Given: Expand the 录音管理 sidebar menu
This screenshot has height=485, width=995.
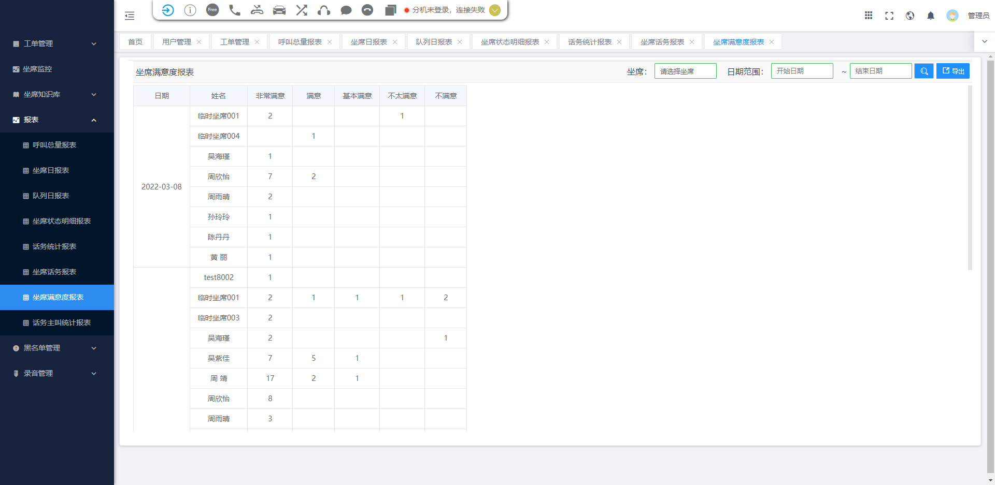Looking at the screenshot, I should click(x=57, y=373).
